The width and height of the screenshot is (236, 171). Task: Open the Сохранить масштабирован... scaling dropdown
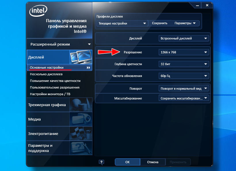point(184,98)
